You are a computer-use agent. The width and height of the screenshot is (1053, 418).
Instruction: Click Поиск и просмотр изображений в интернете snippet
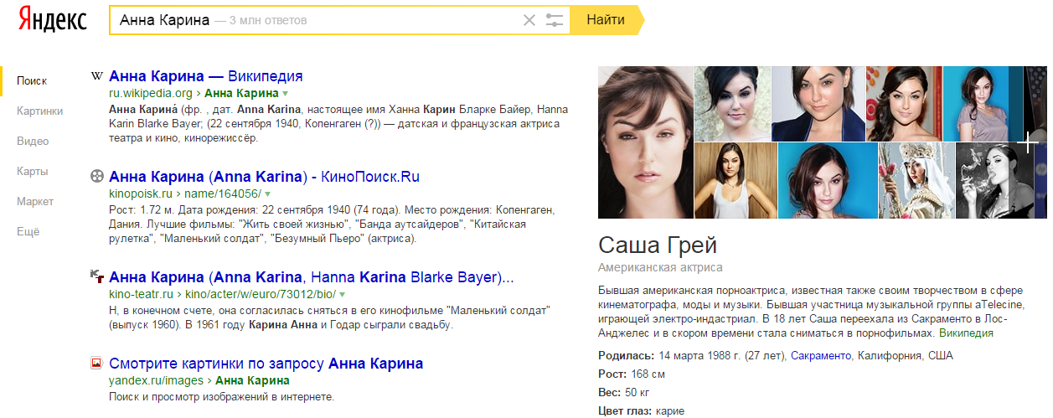click(x=221, y=397)
